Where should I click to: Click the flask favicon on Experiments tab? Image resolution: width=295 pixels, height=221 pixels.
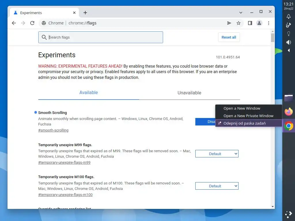coord(16,13)
